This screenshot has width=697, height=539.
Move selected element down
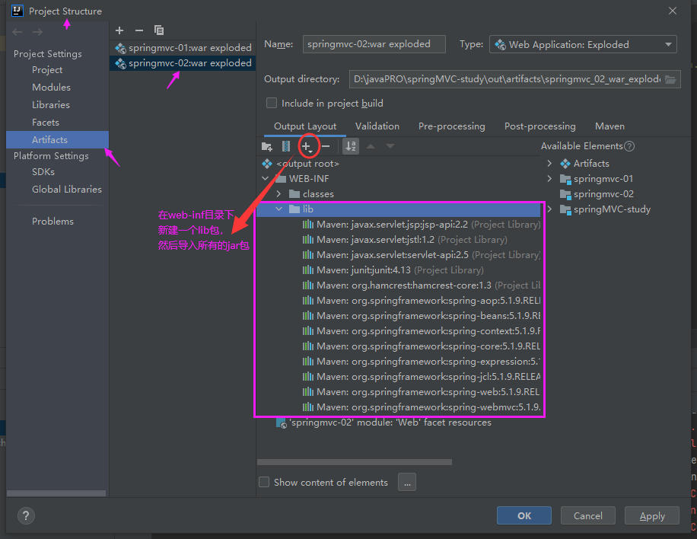click(390, 146)
